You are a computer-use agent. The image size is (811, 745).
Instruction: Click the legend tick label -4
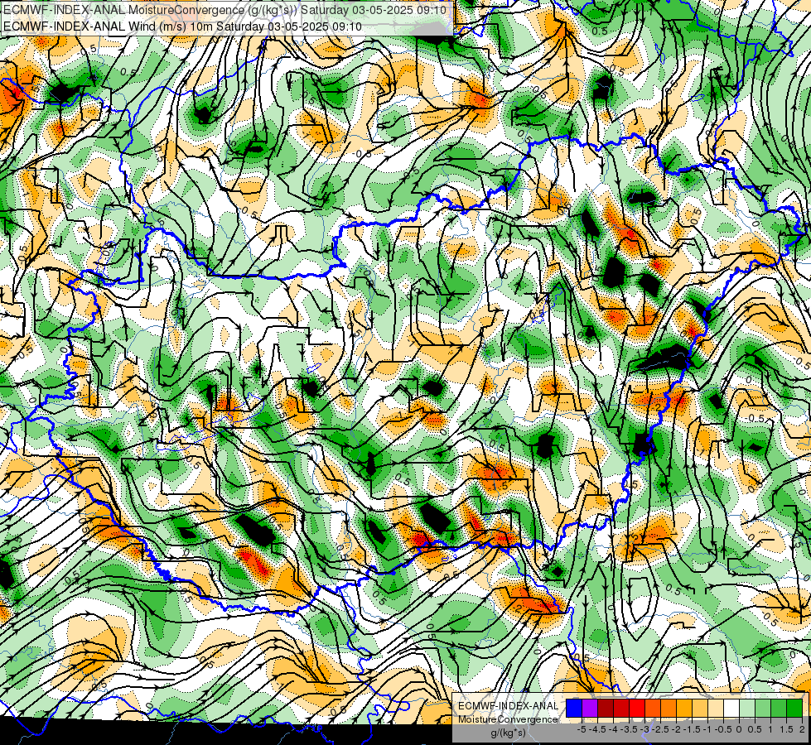coord(613,729)
